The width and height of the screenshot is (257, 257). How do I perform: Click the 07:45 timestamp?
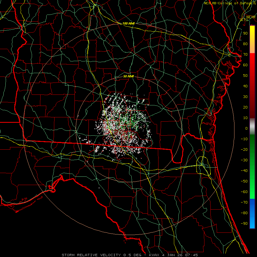(191, 255)
